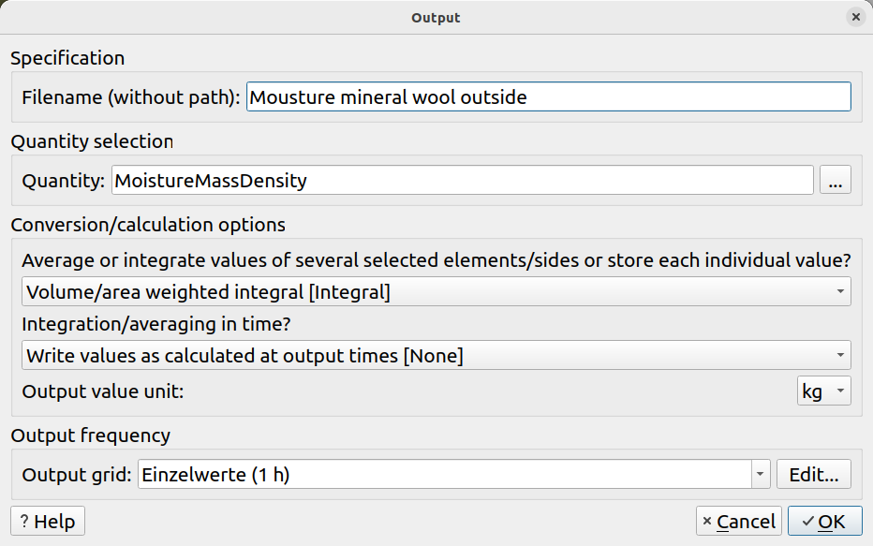
Task: Cancel the output dialog
Action: (x=739, y=521)
